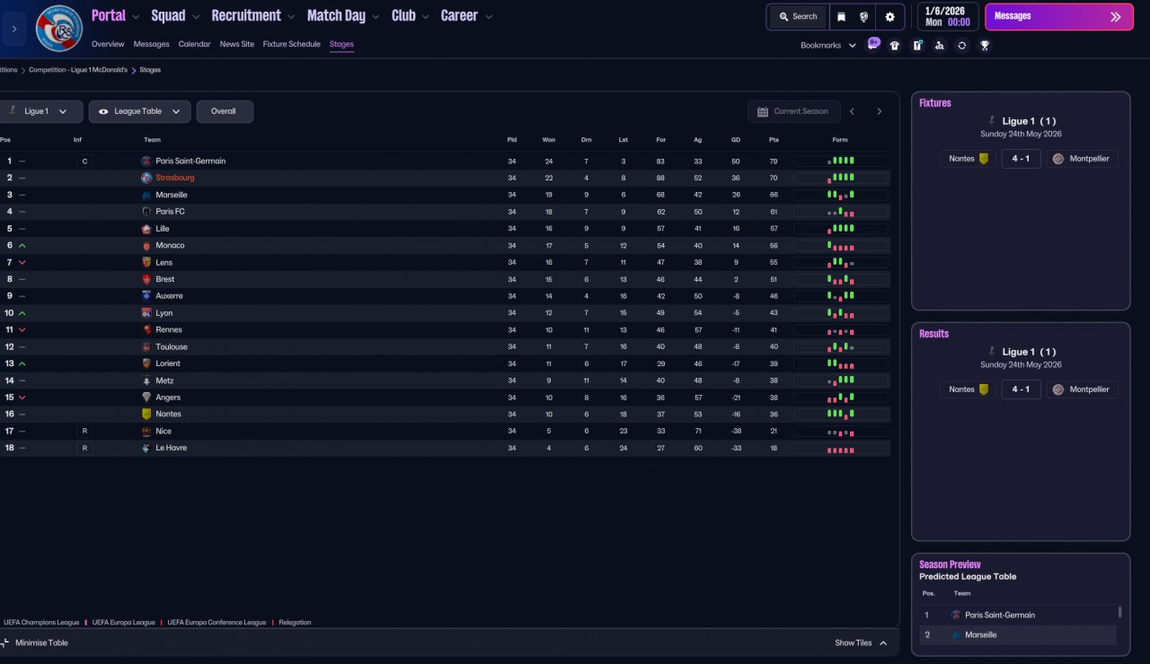This screenshot has width=1150, height=664.
Task: Click the phone alert bookmark icon
Action: click(917, 45)
